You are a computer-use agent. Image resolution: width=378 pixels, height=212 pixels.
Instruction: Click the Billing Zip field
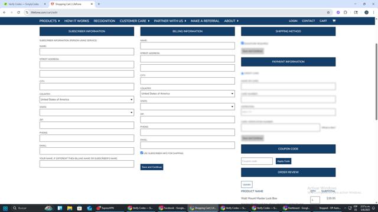[x=188, y=120]
